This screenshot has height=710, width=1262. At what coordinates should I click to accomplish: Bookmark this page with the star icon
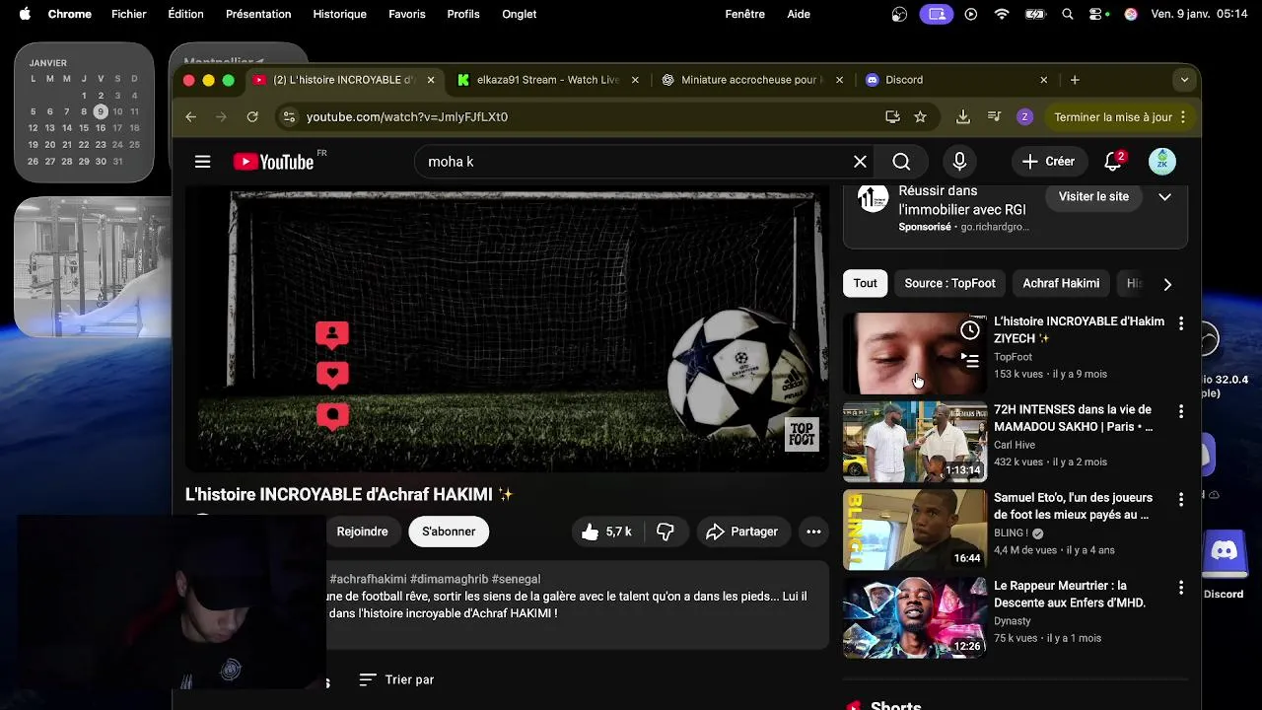[920, 116]
